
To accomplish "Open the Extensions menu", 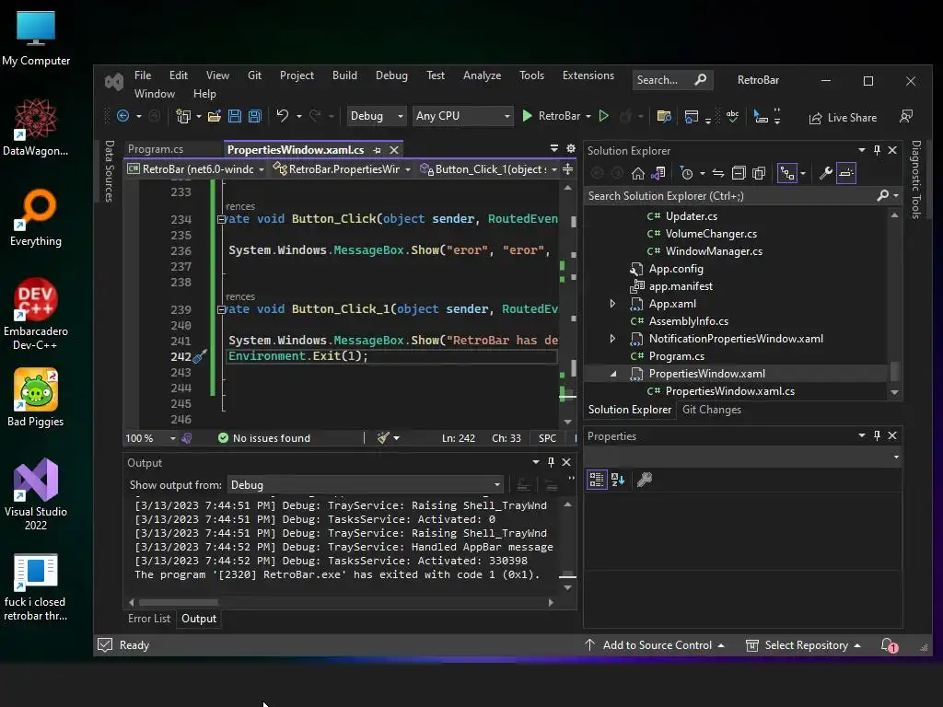I will coord(588,75).
